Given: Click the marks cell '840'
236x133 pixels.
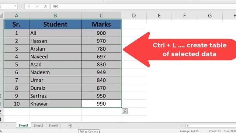Looking at the screenshot, I should (101, 80).
